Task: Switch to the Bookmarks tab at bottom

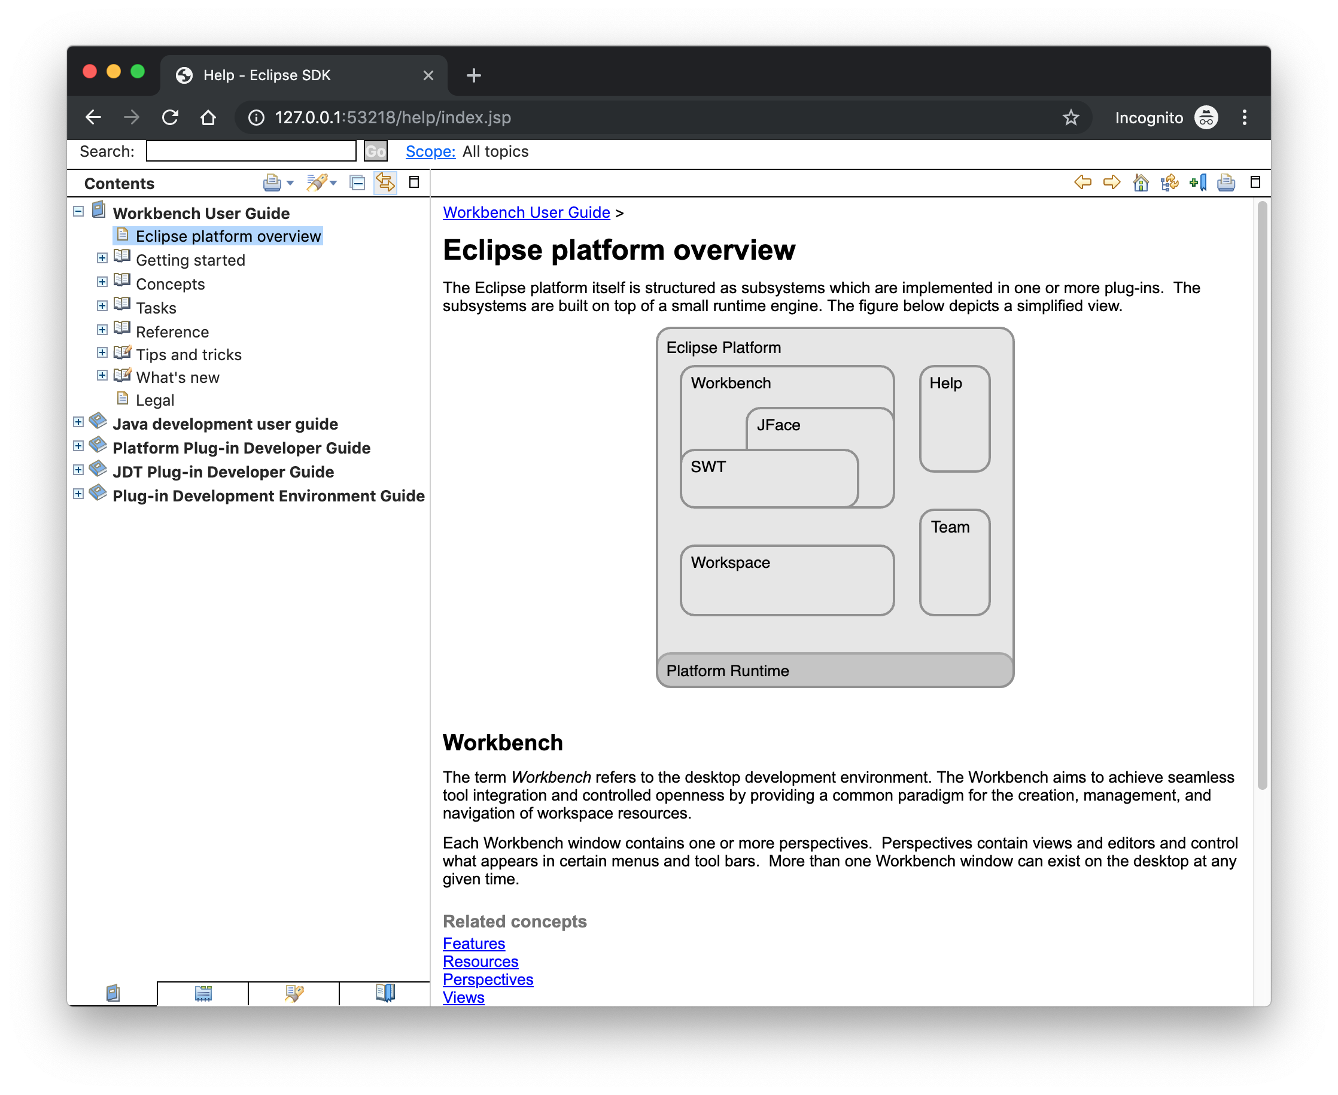Action: pos(384,993)
